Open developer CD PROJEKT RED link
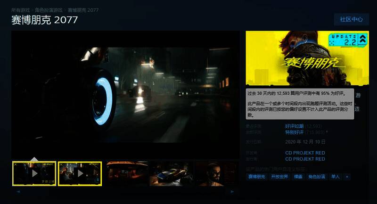The width and height of the screenshot is (377, 204). tap(305, 153)
